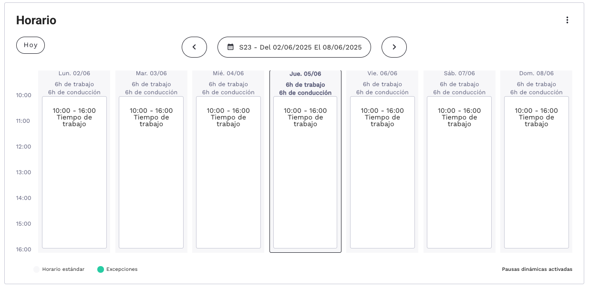Image resolution: width=589 pixels, height=288 pixels.
Task: Select Saturday 07/06 work time block
Action: pos(459,172)
